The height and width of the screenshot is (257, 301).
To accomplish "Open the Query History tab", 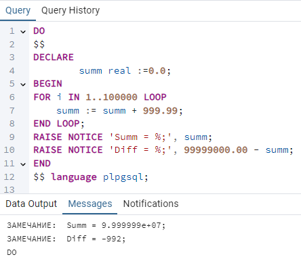I will point(71,10).
